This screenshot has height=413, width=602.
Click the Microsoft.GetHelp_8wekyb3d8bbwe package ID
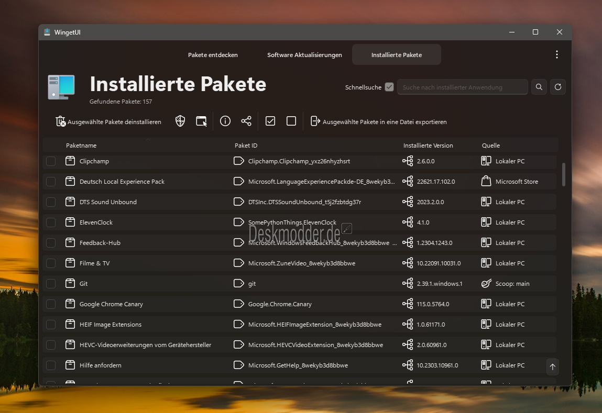point(298,365)
